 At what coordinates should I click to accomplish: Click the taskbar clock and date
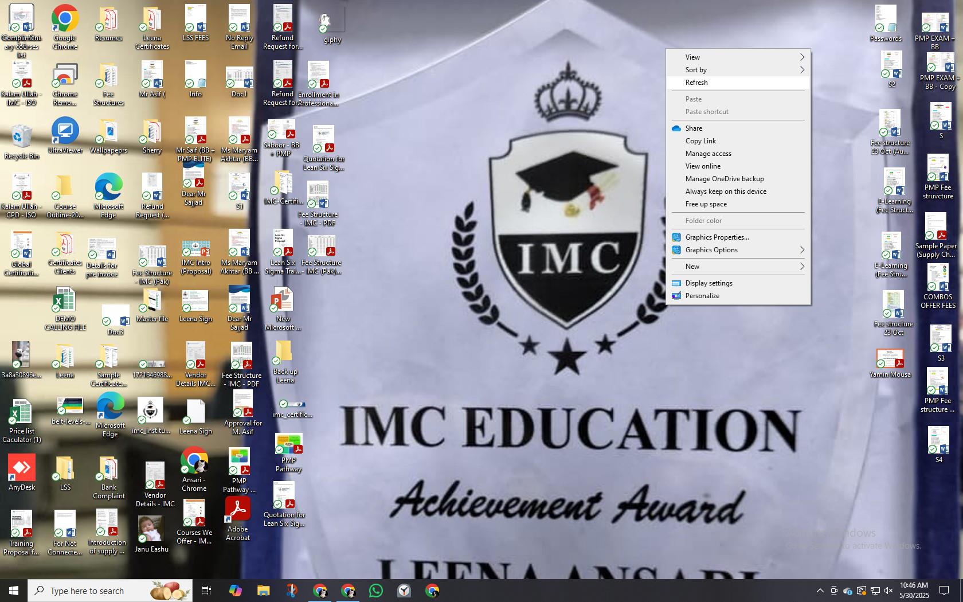914,591
